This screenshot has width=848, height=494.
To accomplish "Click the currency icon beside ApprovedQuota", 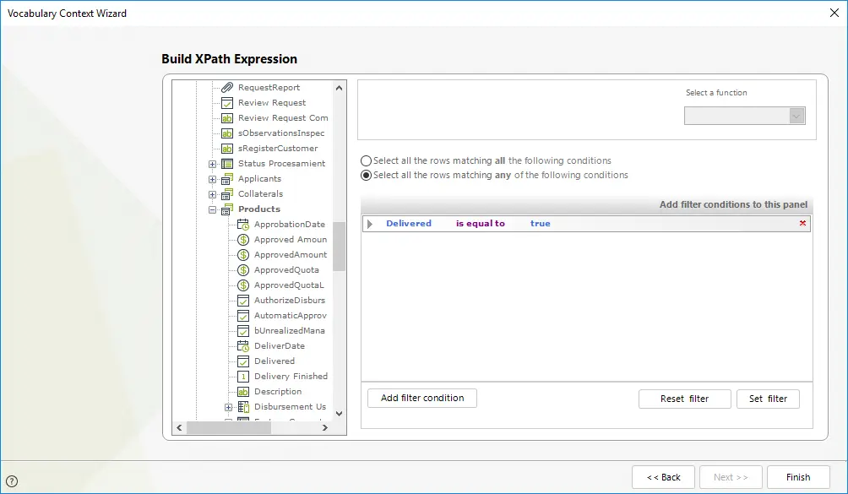I will 243,269.
